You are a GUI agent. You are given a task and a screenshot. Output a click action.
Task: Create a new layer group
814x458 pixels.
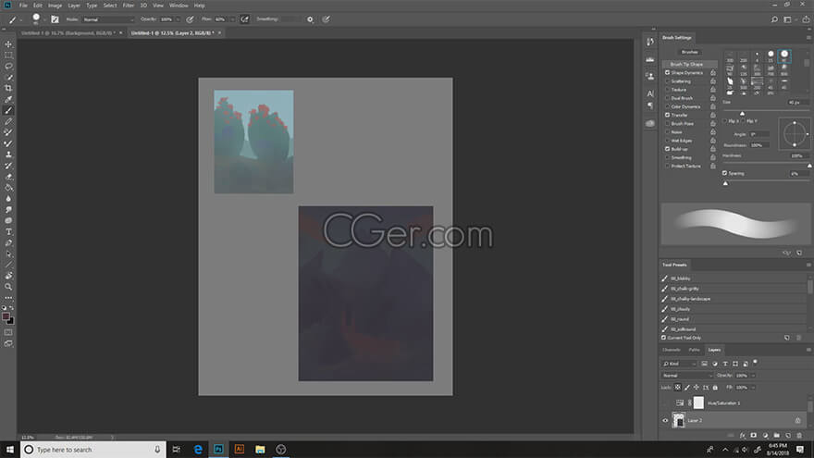(x=776, y=435)
